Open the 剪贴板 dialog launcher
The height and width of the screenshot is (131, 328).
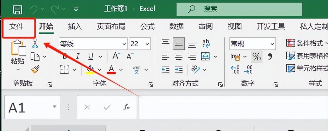(50, 85)
